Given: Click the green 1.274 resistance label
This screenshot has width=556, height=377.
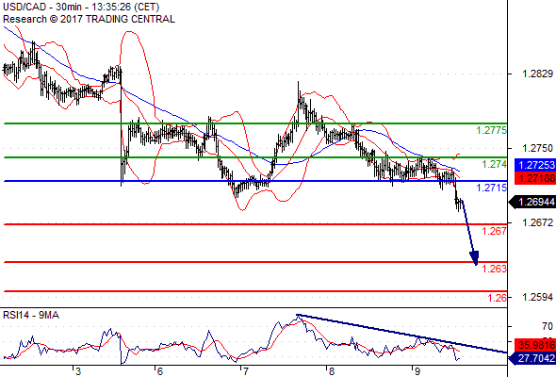Looking at the screenshot, I should pyautogui.click(x=495, y=164).
